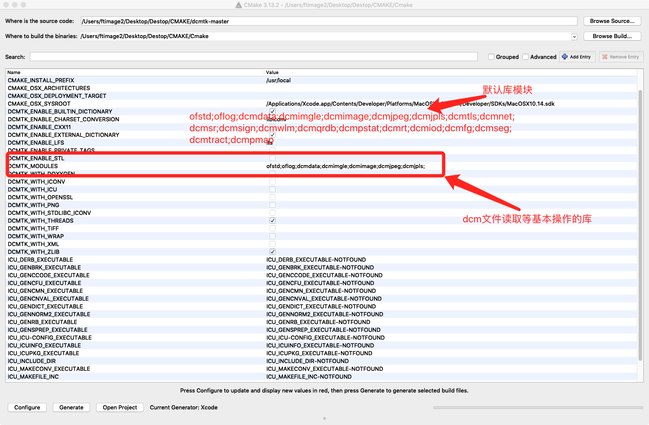Click the vertical scrollbar of the cache list
649x425 pixels.
pos(640,225)
